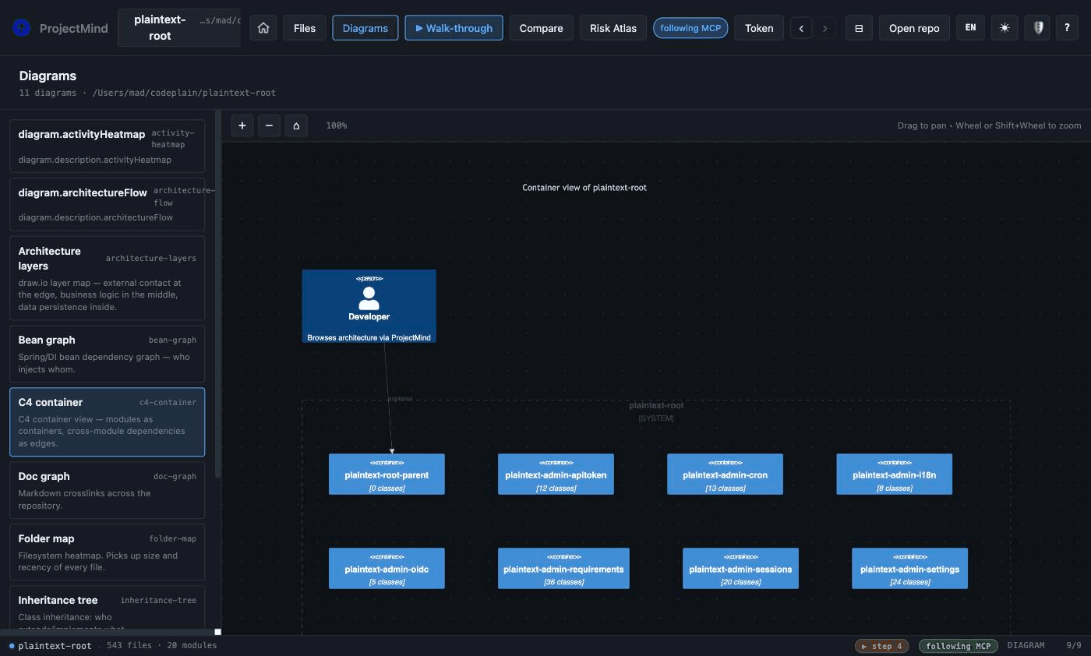Zoom in on the diagram canvas

242,125
